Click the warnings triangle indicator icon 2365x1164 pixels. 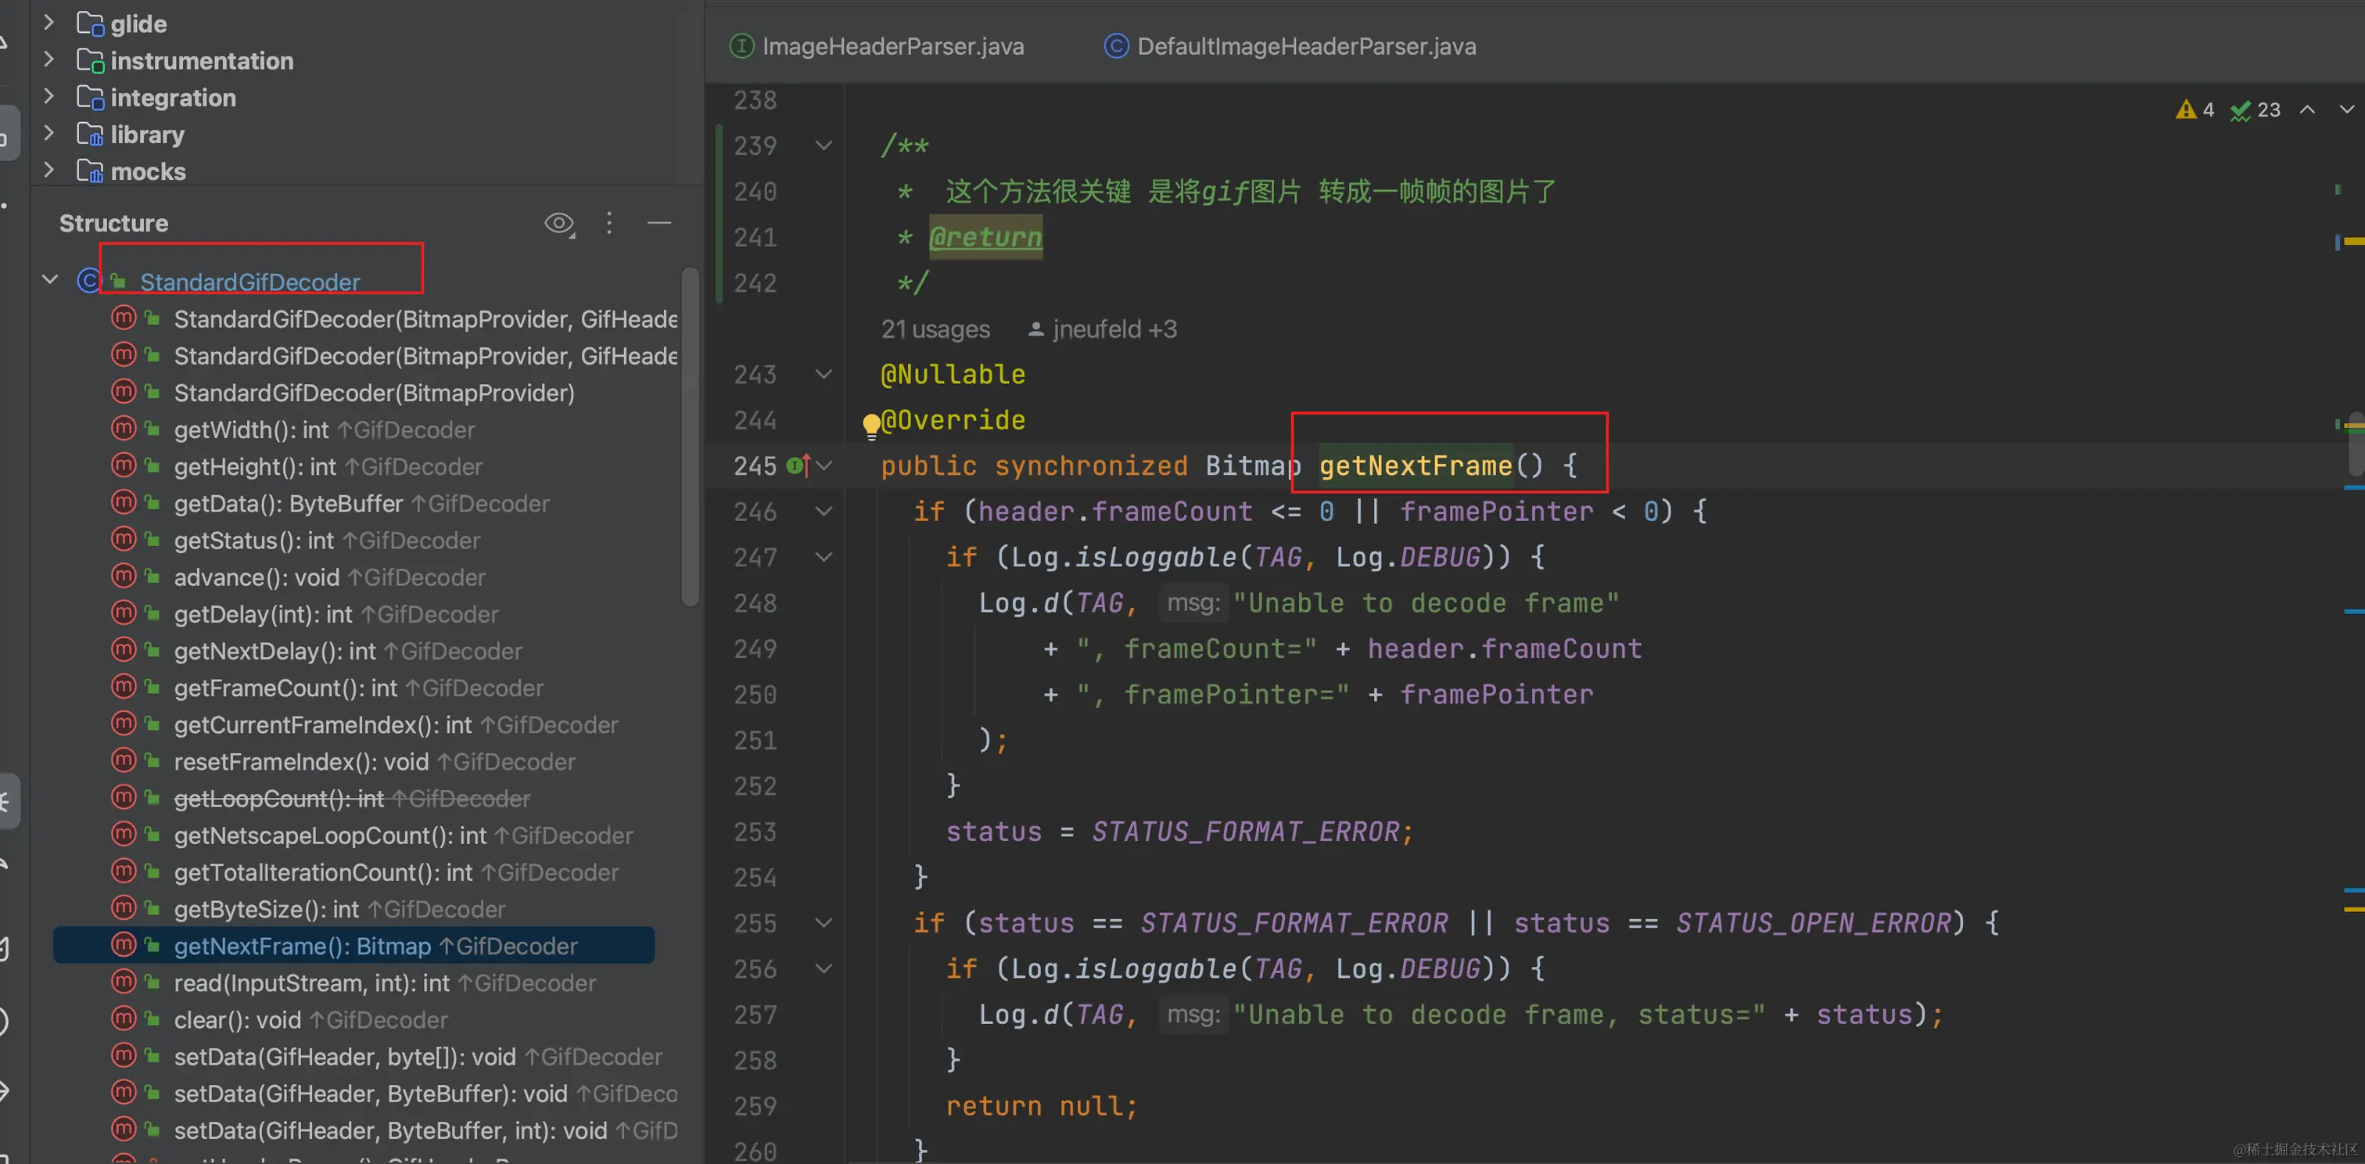pos(2186,110)
